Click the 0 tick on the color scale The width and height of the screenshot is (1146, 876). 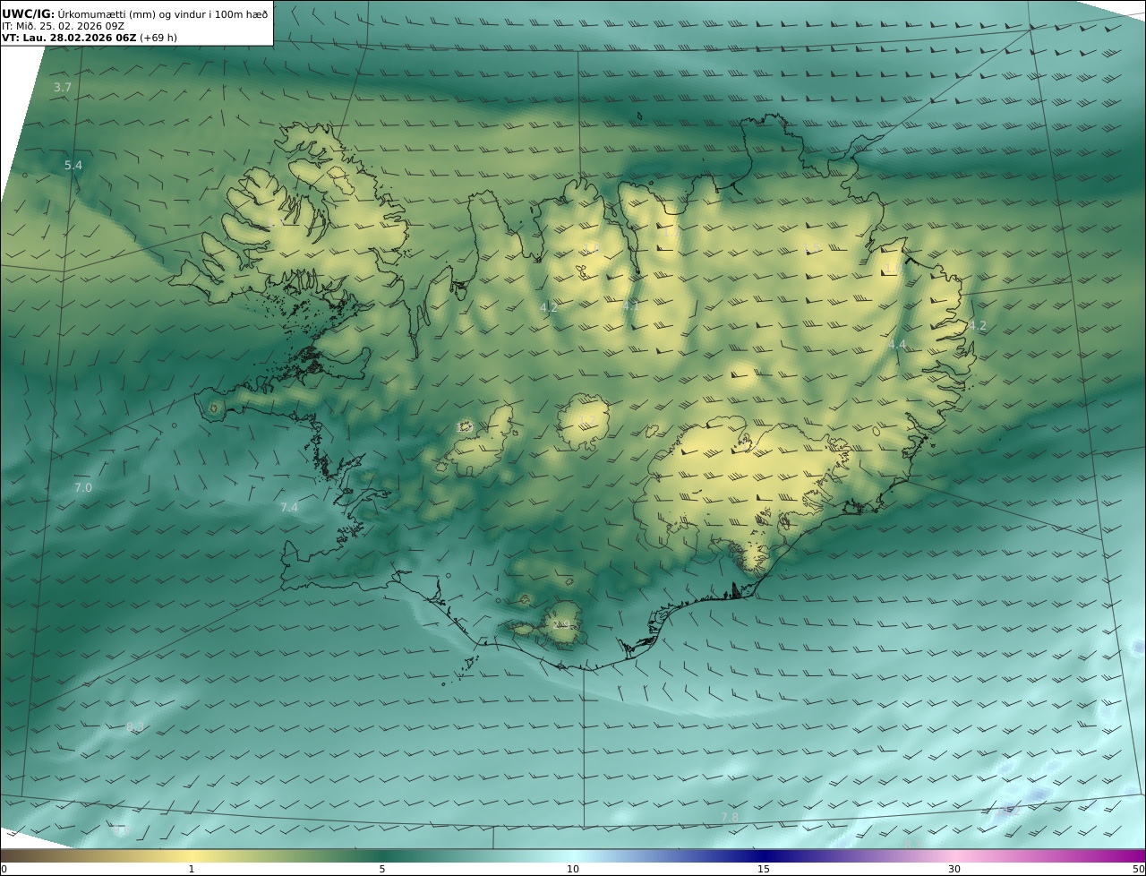(x=4, y=869)
